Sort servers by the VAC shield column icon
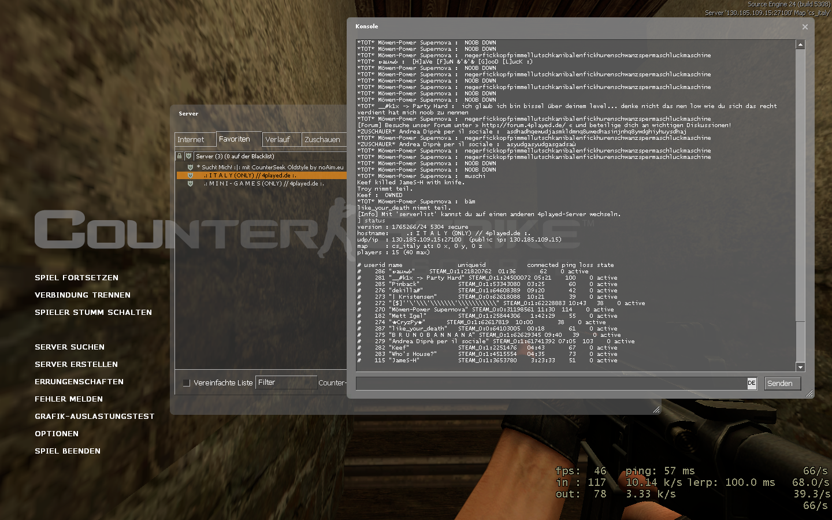Screen dimensions: 832x520 [188, 156]
